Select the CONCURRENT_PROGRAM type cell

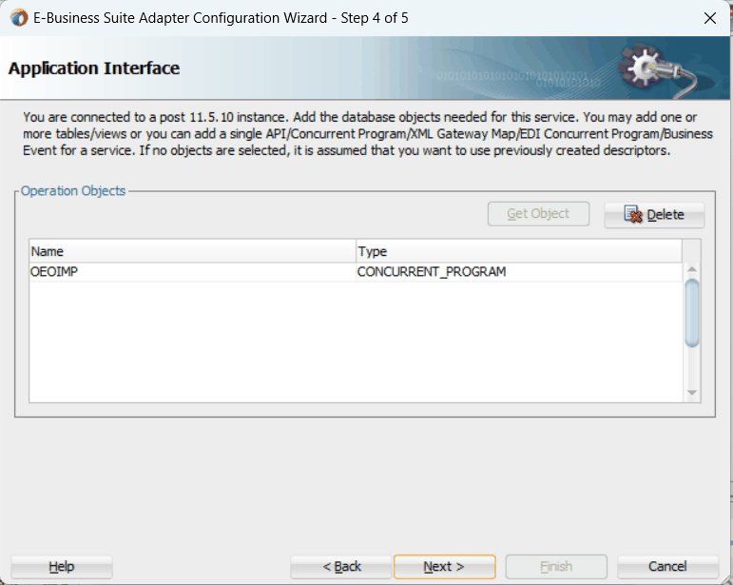pos(519,272)
